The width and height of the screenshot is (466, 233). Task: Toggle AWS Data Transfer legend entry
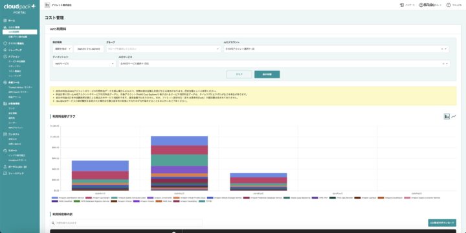[340, 197]
